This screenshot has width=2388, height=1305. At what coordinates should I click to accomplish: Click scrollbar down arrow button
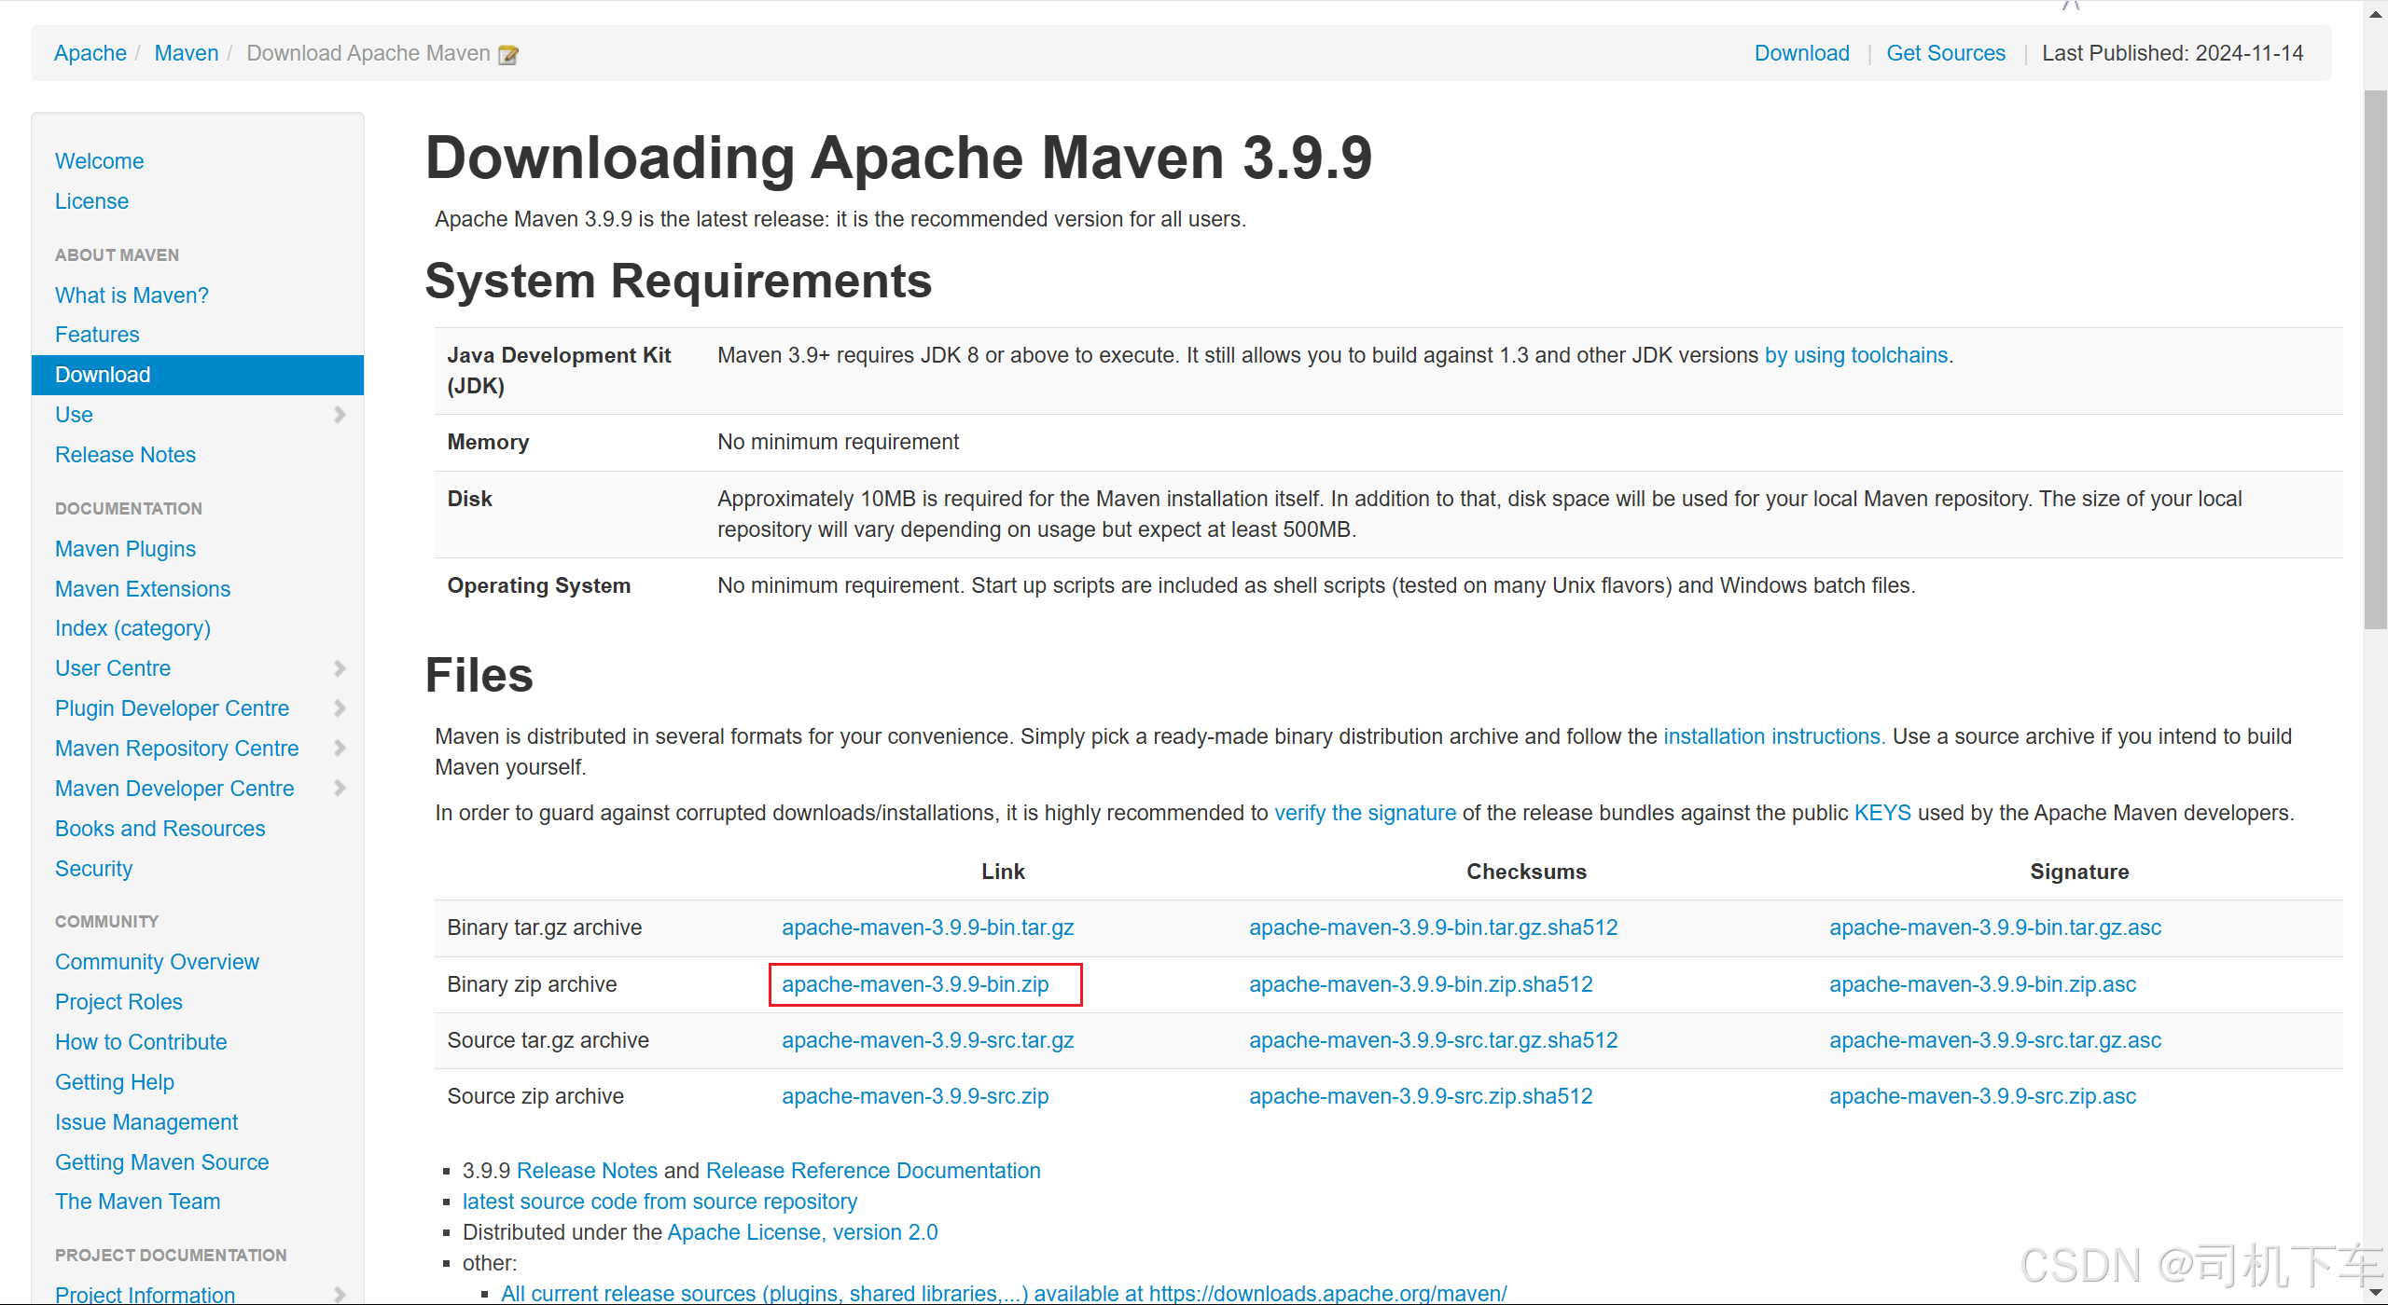[2375, 1292]
